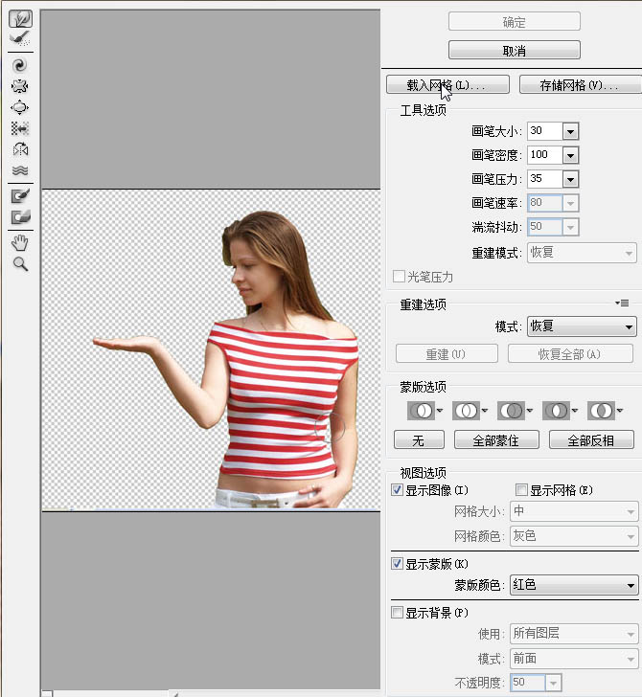The height and width of the screenshot is (697, 642).
Task: Click the 全部反相 button
Action: [x=591, y=440]
